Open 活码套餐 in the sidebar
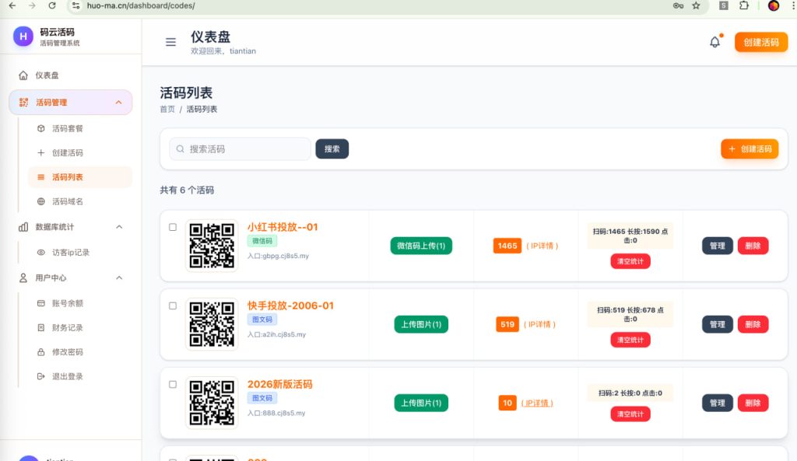This screenshot has width=797, height=461. pos(67,128)
